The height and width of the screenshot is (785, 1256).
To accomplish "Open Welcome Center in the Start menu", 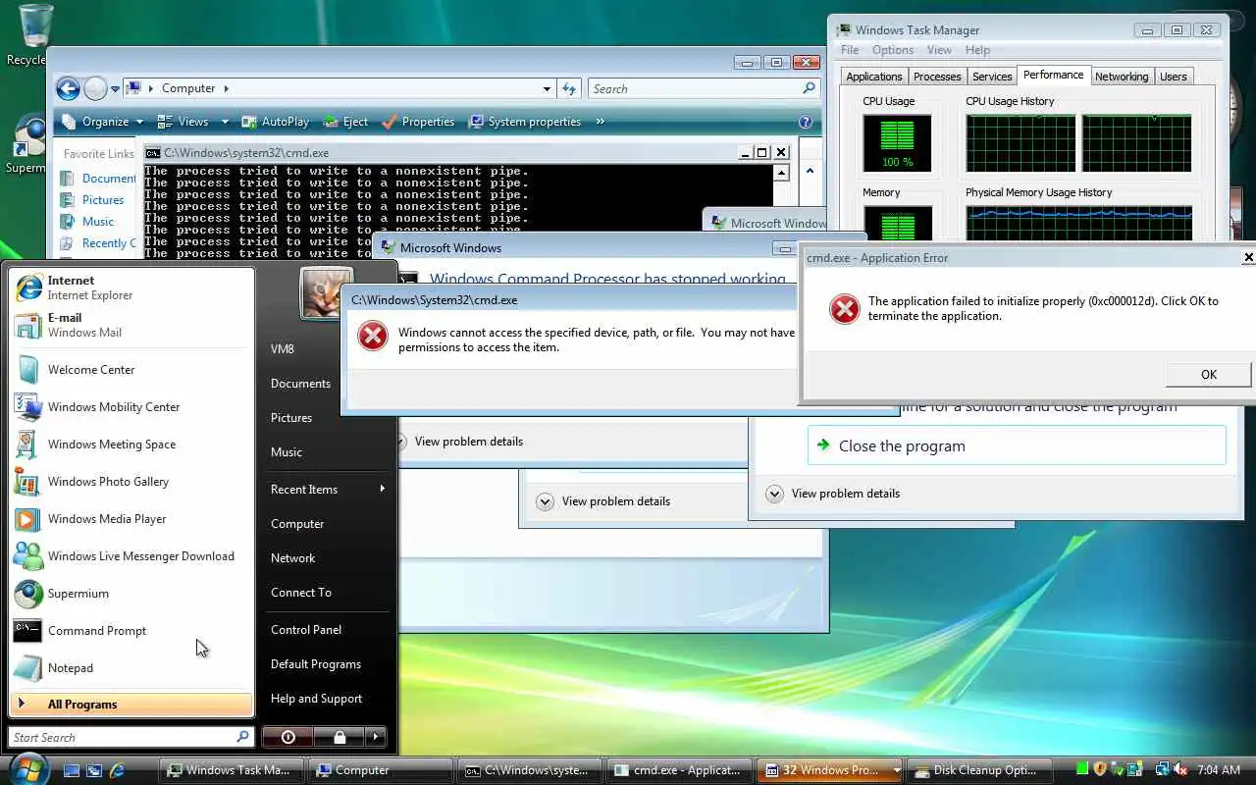I will (131, 370).
